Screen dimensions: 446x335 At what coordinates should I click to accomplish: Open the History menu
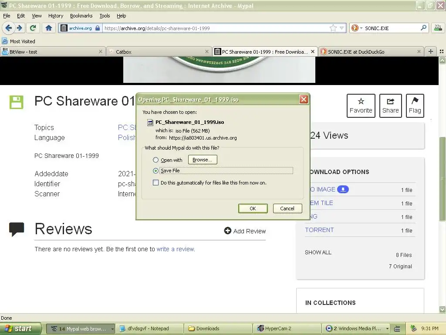click(x=55, y=16)
